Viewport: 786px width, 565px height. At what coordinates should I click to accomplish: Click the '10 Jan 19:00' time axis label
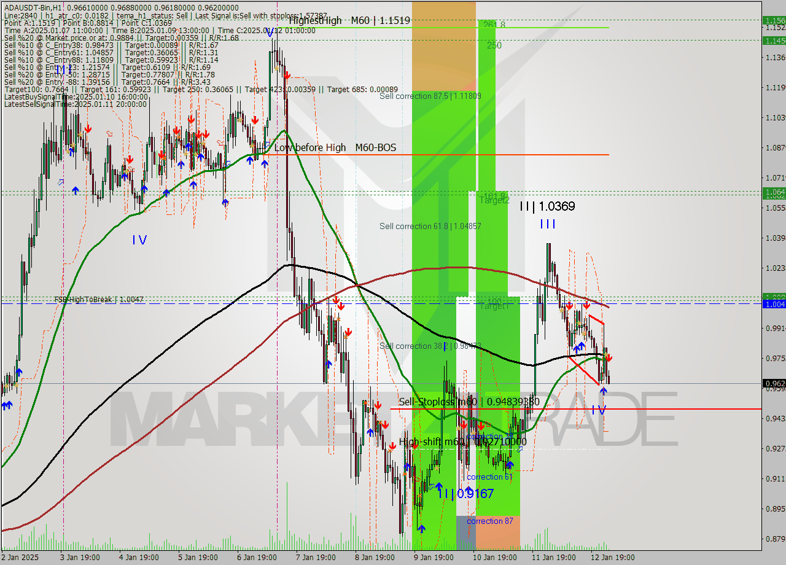(494, 558)
